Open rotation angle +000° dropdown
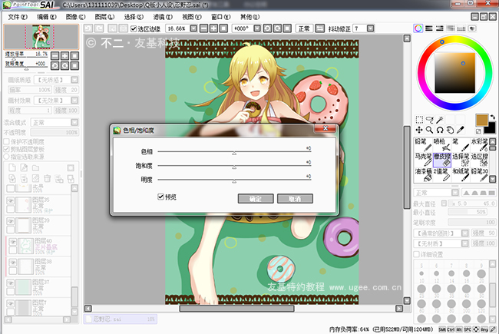This screenshot has height=334, width=499. [x=257, y=28]
